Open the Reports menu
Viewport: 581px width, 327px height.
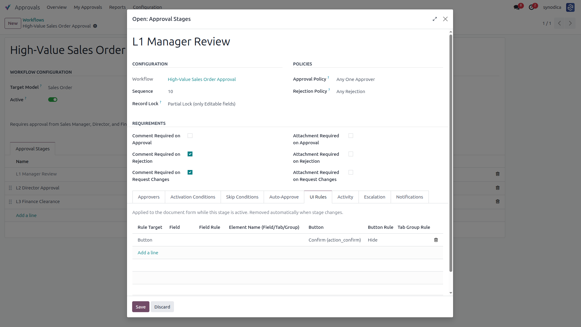coord(117,7)
